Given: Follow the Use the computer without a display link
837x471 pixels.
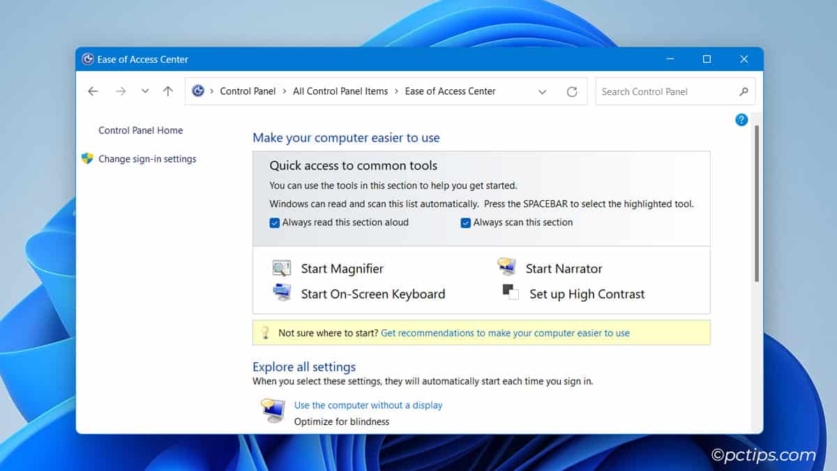Looking at the screenshot, I should click(x=368, y=405).
